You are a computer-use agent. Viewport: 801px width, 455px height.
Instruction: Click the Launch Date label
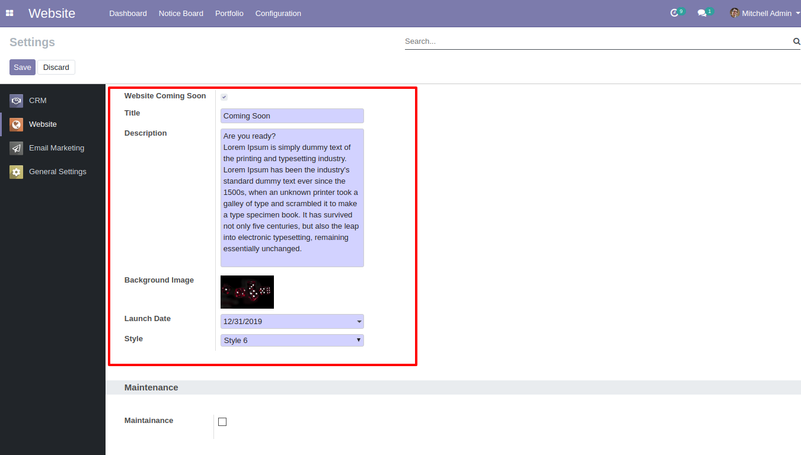click(148, 319)
